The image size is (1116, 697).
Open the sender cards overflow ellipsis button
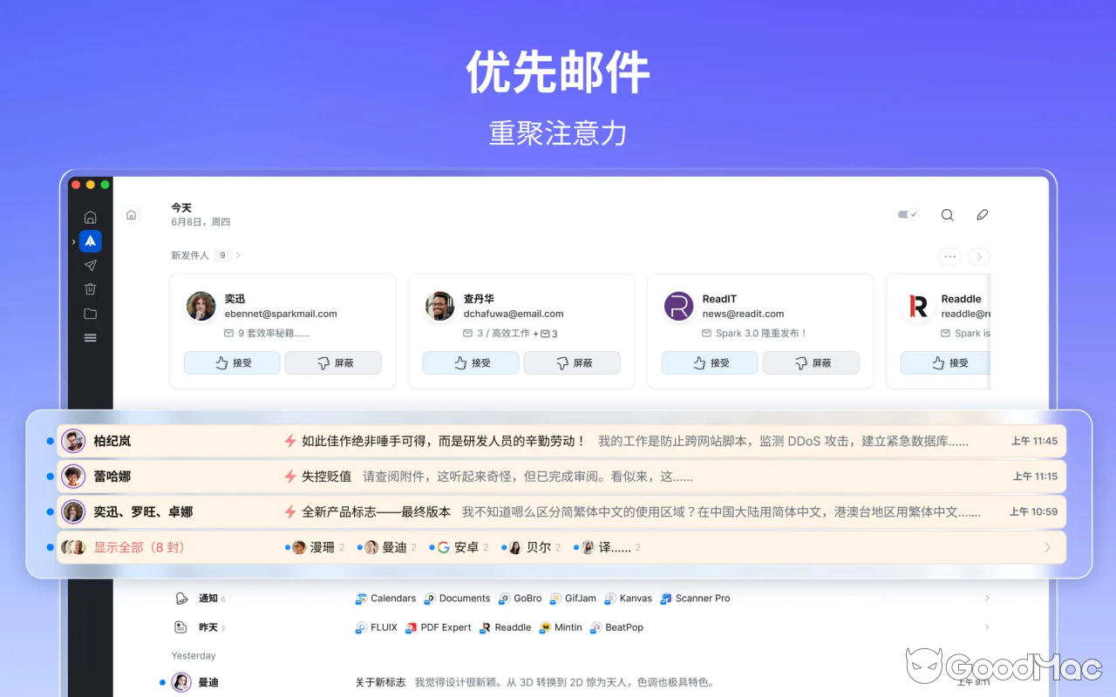pyautogui.click(x=949, y=256)
